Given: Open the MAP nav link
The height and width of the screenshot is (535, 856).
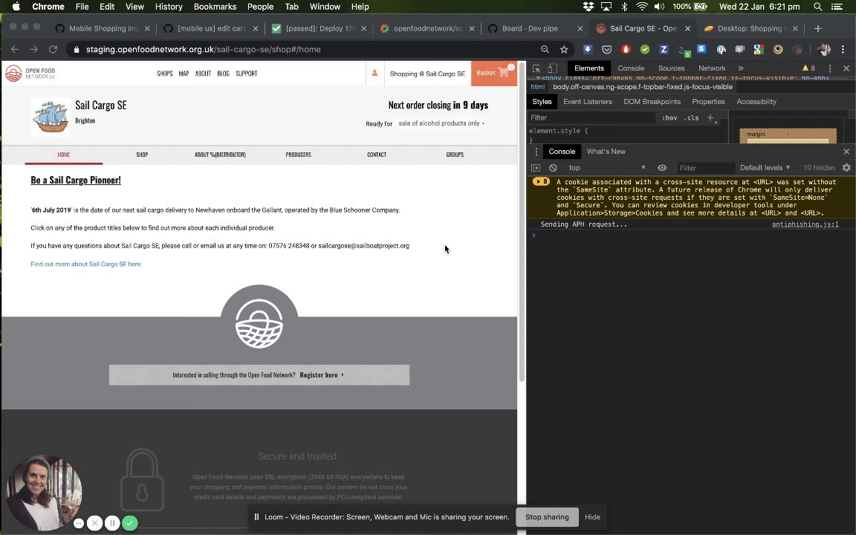Looking at the screenshot, I should coord(184,73).
